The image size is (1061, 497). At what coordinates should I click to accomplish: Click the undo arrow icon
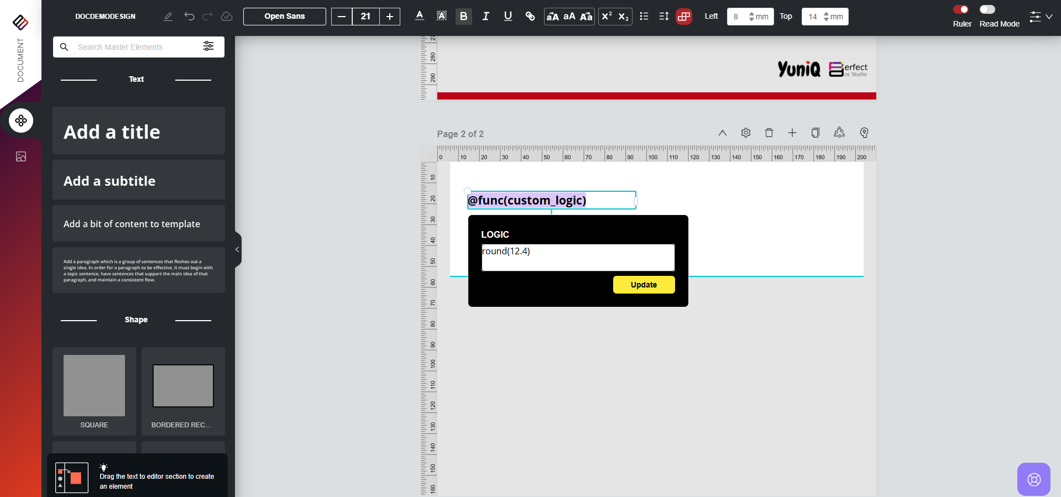(189, 17)
